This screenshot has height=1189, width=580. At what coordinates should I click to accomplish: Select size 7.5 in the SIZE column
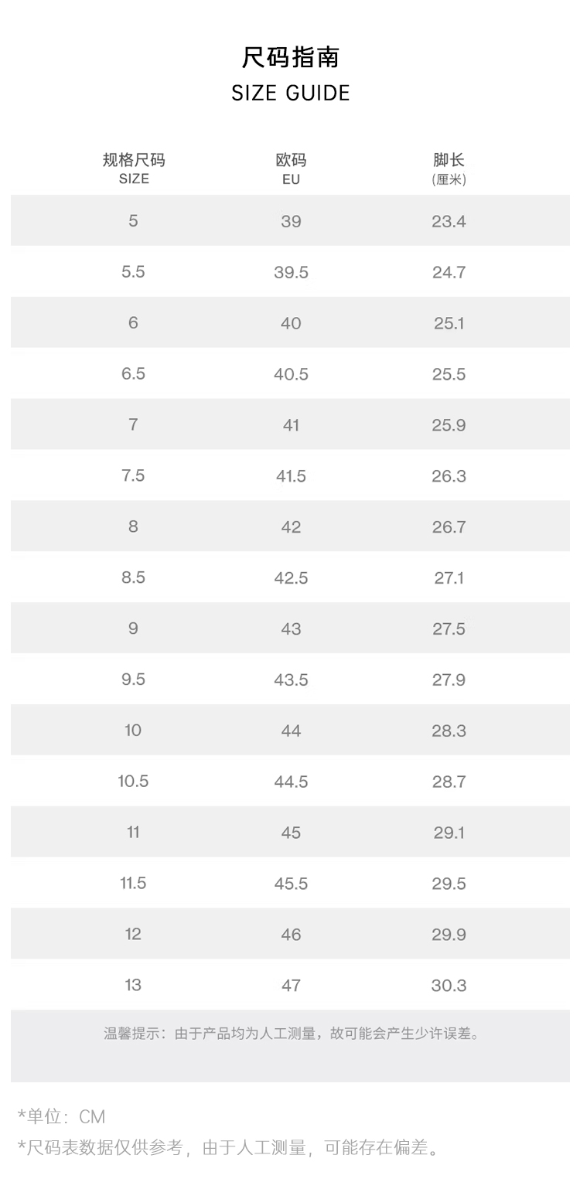[x=133, y=475]
